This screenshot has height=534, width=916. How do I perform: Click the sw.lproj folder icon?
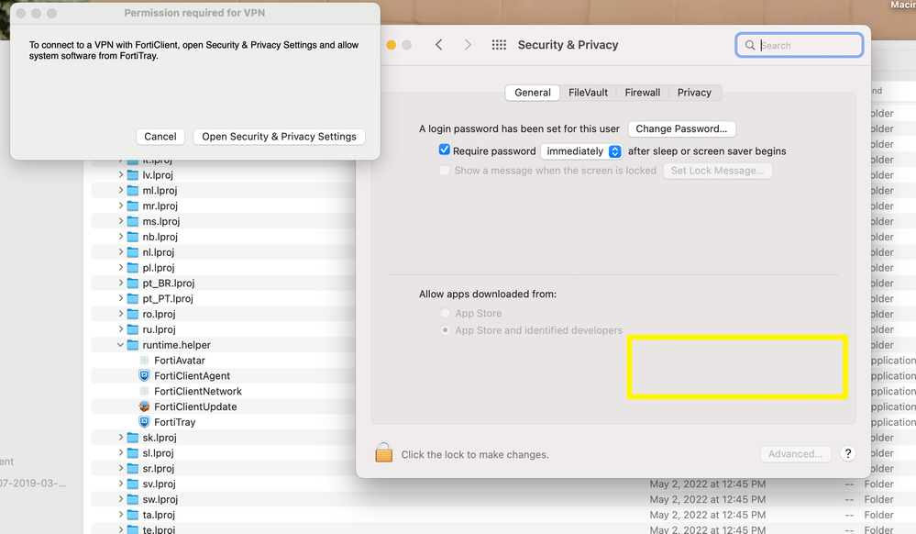point(133,499)
